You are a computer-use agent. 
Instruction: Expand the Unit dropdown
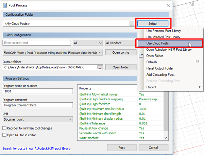tap(37, 119)
